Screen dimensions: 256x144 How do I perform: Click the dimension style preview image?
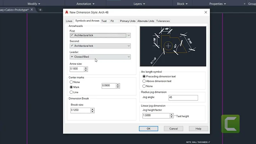click(173, 46)
